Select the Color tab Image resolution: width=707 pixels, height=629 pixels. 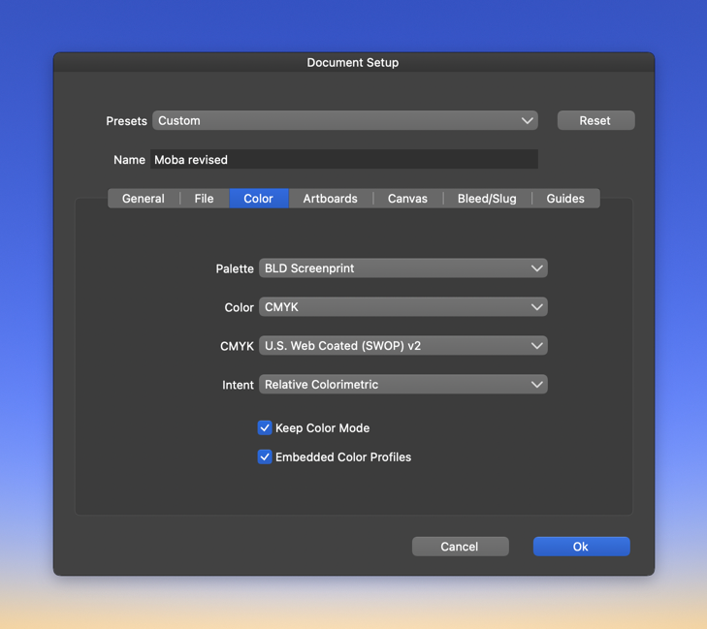(x=258, y=199)
